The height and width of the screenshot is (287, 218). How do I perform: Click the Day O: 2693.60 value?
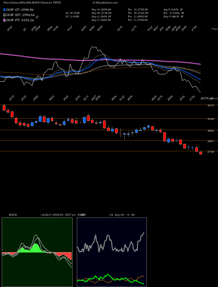101,10
